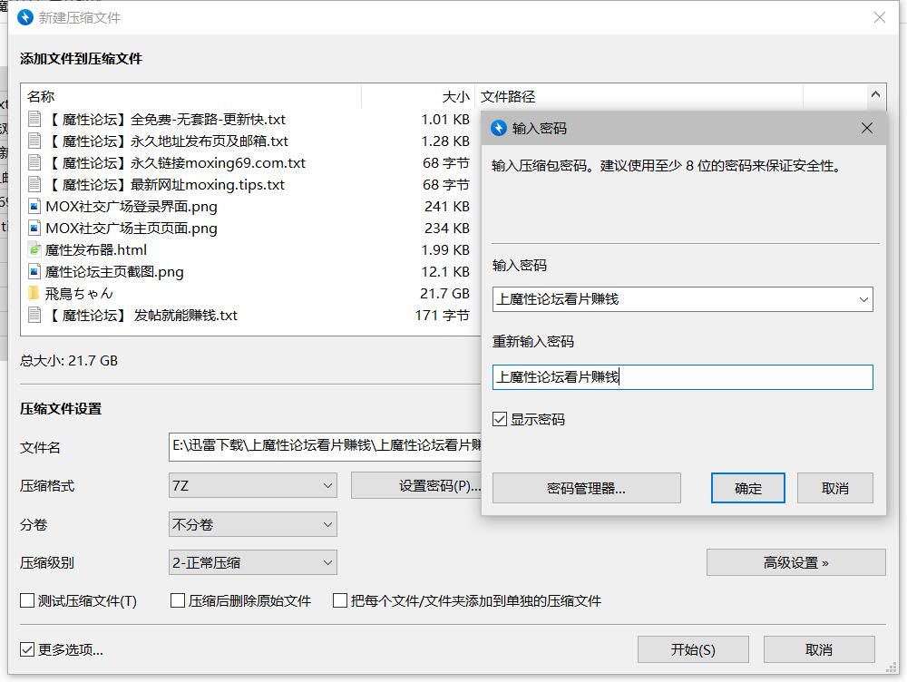
Task: Click 确定 in the password dialog
Action: [x=748, y=488]
